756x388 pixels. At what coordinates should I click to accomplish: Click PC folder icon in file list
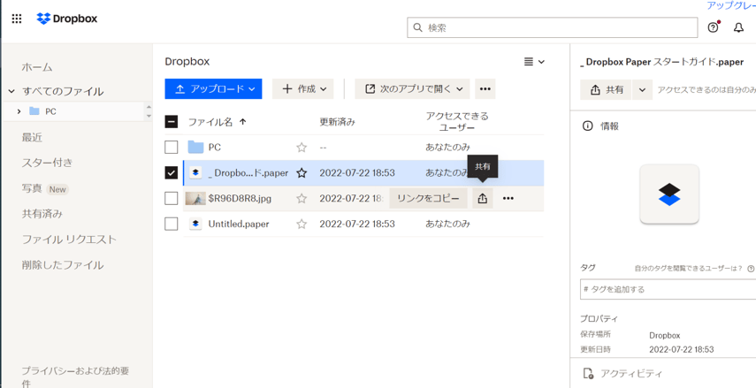tap(195, 147)
